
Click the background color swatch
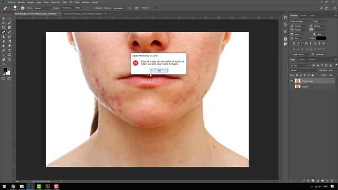(x=8, y=73)
